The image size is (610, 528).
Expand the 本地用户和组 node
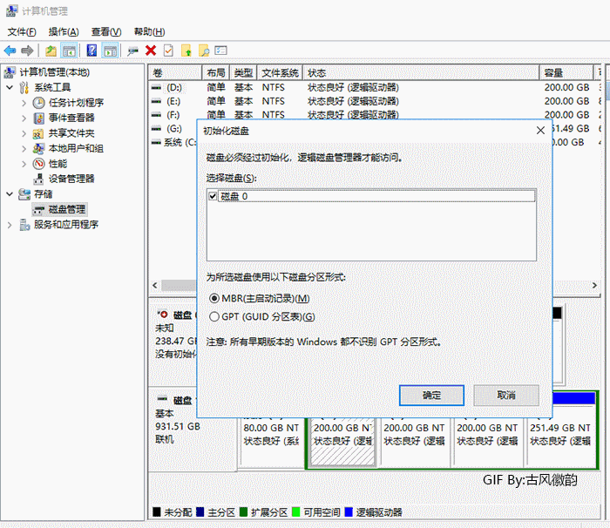coord(24,149)
